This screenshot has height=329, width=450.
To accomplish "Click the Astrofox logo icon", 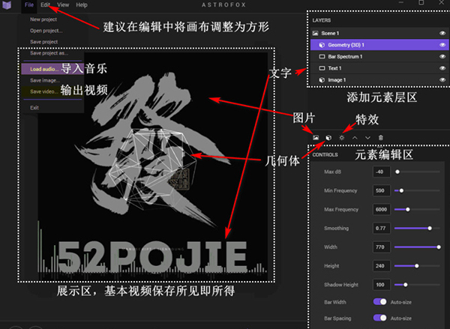I will click(8, 5).
